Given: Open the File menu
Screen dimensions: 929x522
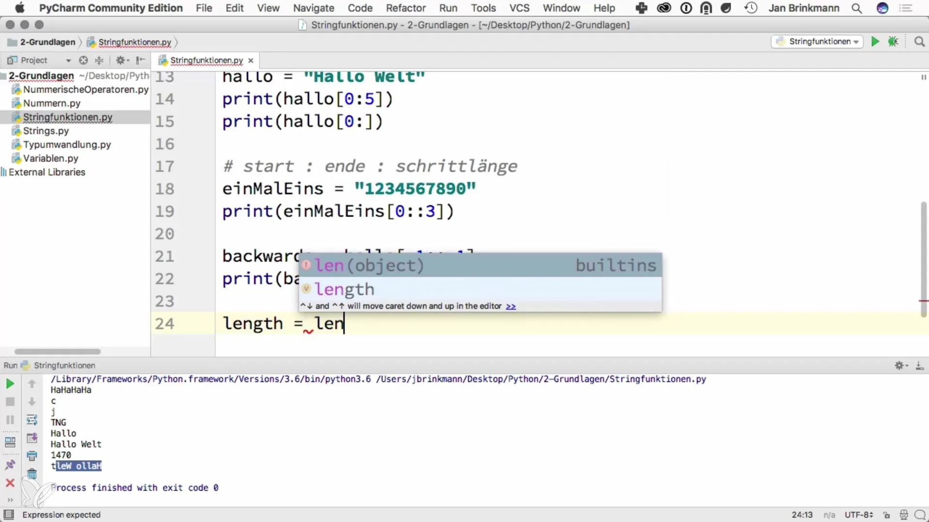Looking at the screenshot, I should (x=204, y=8).
